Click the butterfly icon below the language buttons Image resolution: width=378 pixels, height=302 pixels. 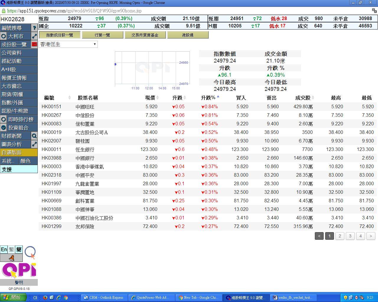coord(11,258)
